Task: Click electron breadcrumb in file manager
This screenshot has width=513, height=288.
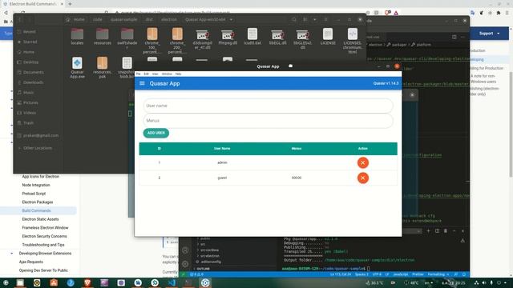Action: [x=169, y=19]
